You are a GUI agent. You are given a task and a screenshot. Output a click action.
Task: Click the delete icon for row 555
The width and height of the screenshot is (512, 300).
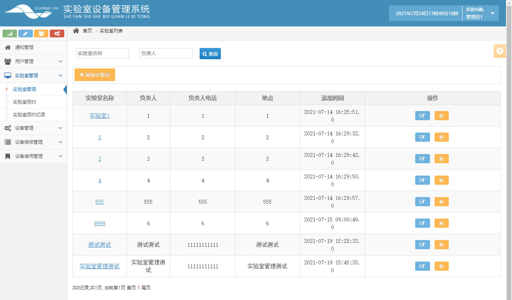(441, 202)
